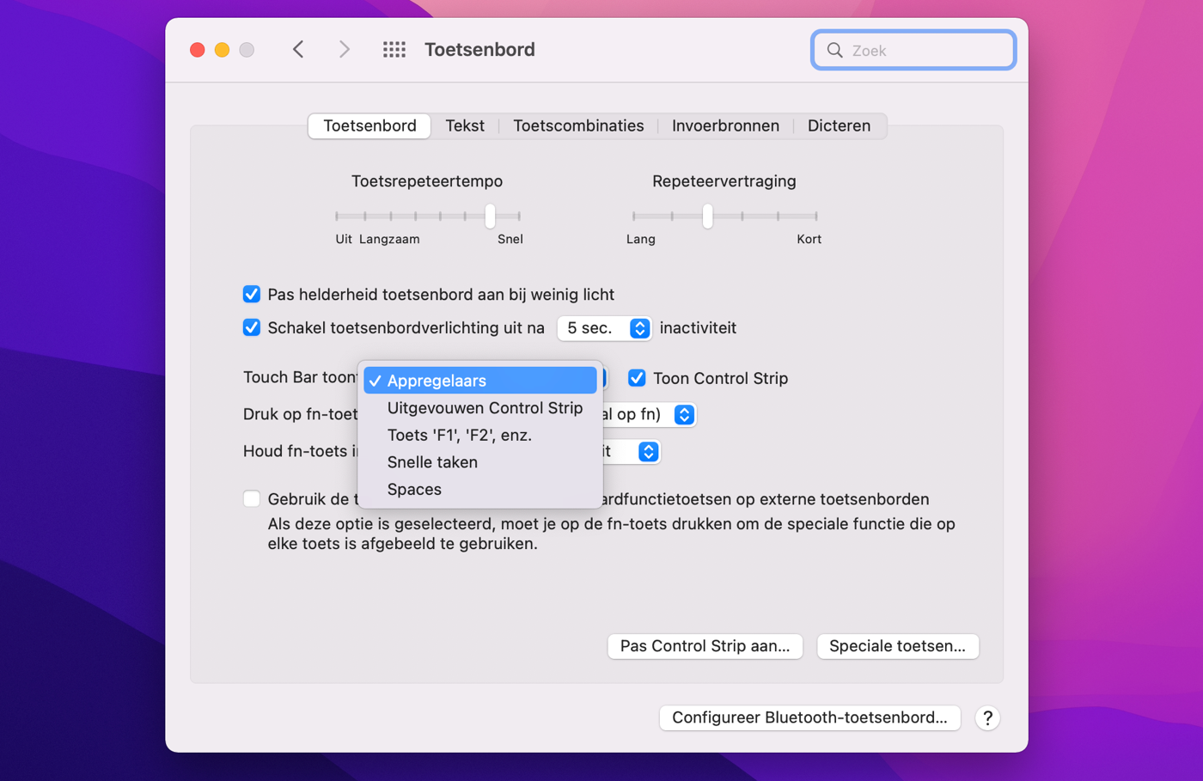Open the Invoerbronnen tab
Image resolution: width=1203 pixels, height=781 pixels.
click(725, 125)
